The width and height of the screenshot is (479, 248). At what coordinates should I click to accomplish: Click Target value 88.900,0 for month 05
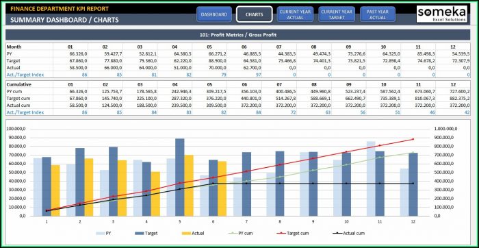[x=217, y=61]
